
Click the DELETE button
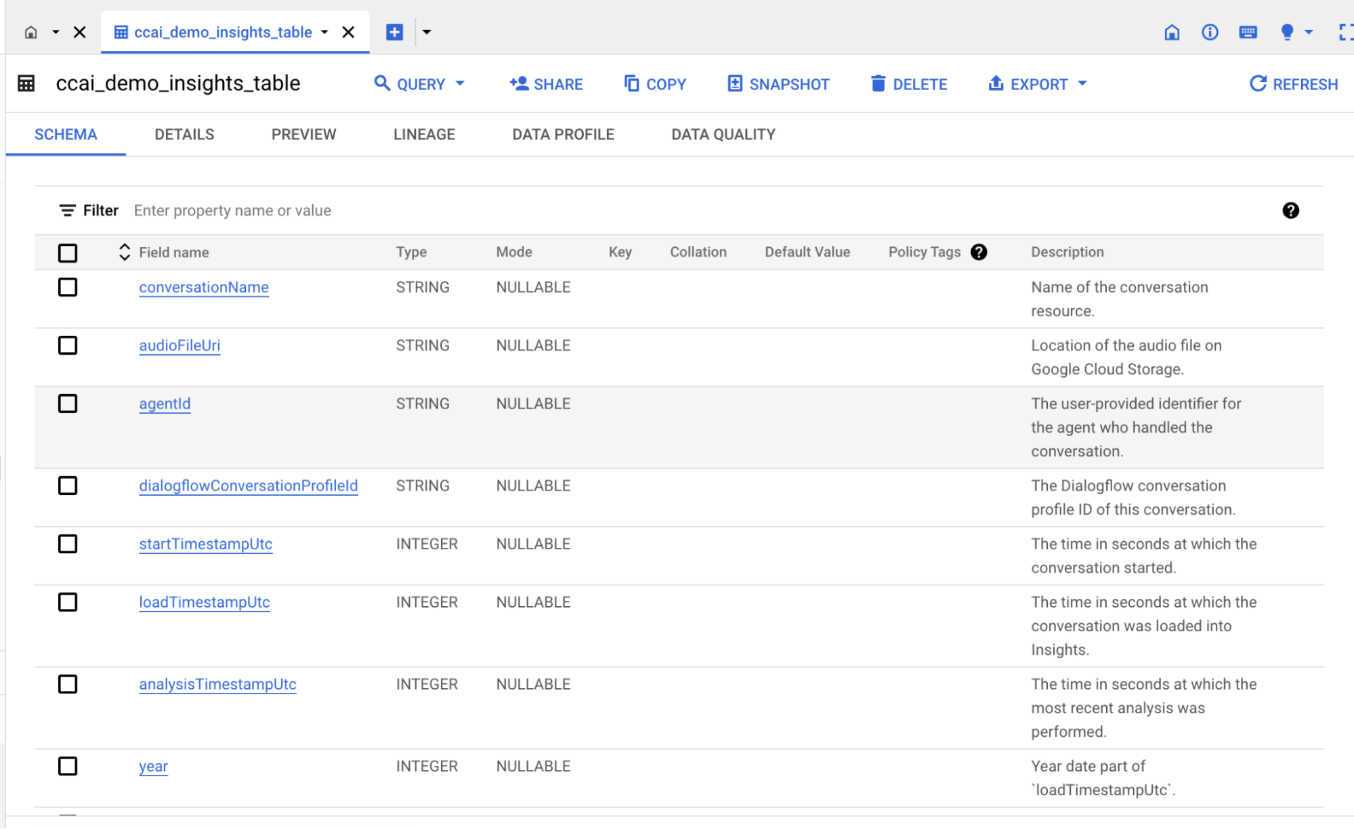909,84
